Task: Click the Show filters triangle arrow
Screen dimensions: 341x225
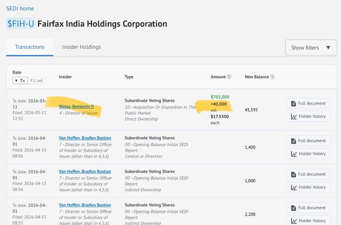Action: (328, 47)
